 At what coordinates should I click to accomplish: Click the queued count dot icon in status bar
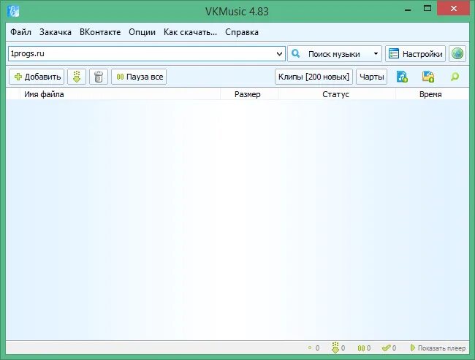[310, 348]
